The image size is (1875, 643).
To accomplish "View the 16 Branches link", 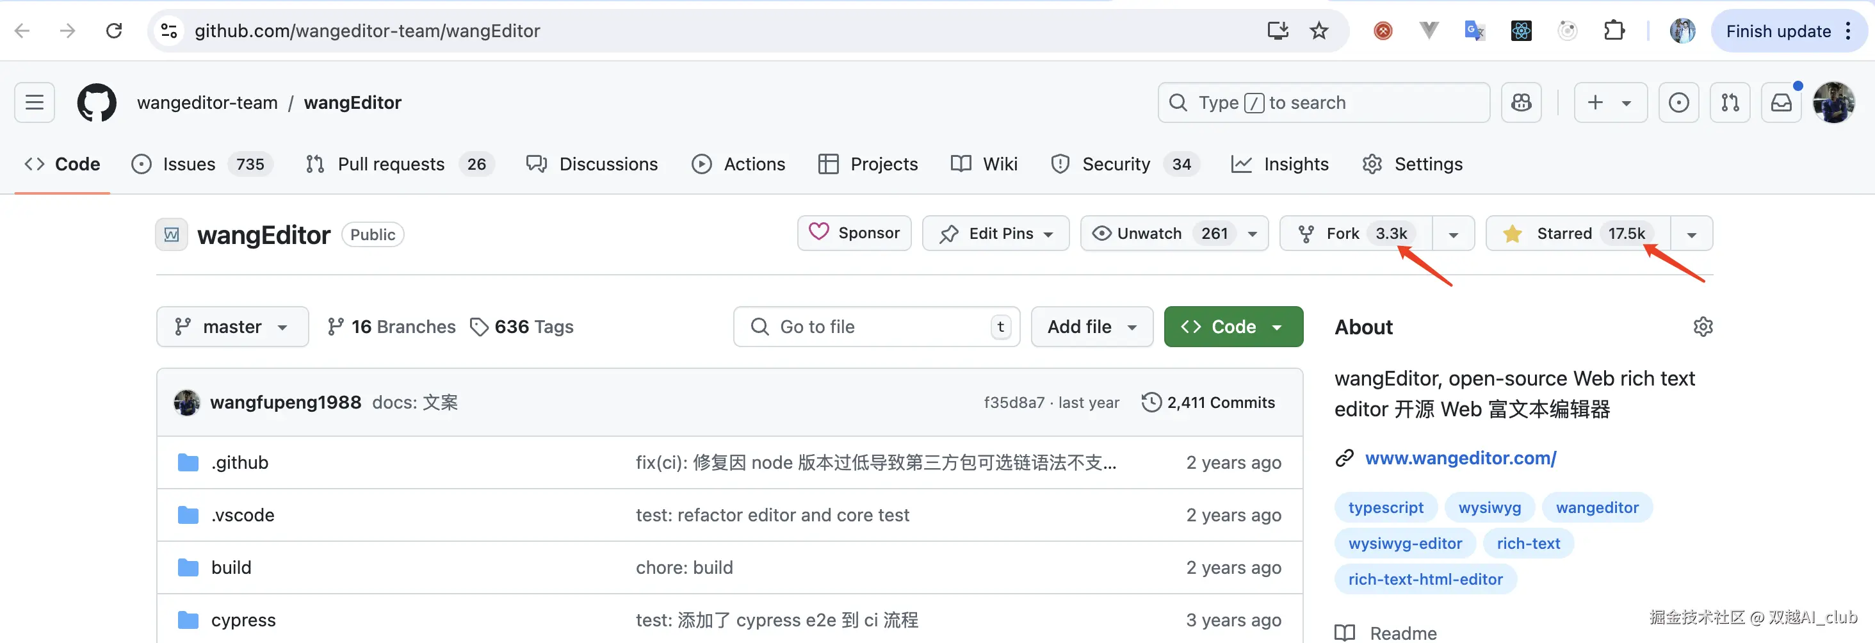I will coord(392,326).
